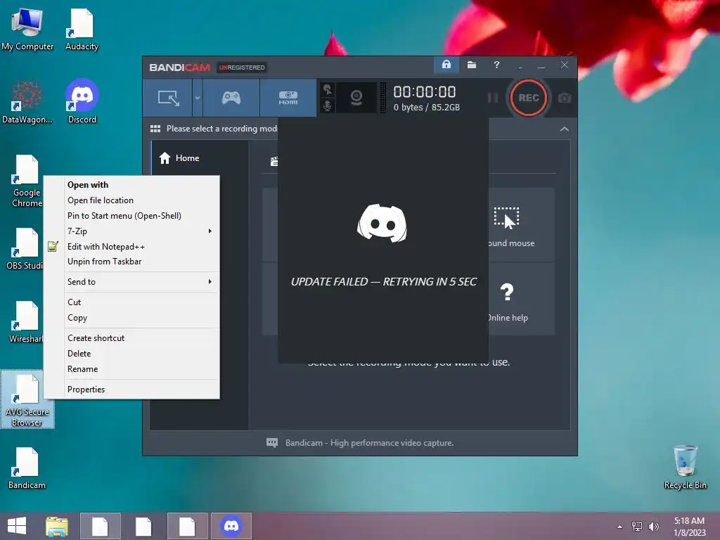
Task: Select AVG Secure Browser desktop shortcut
Action: (x=27, y=399)
